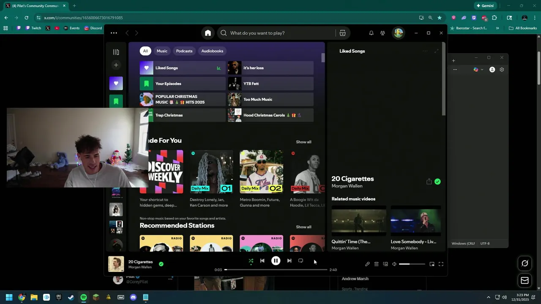The width and height of the screenshot is (541, 304).
Task: Open the Daily Mix 01 cover
Action: [211, 172]
